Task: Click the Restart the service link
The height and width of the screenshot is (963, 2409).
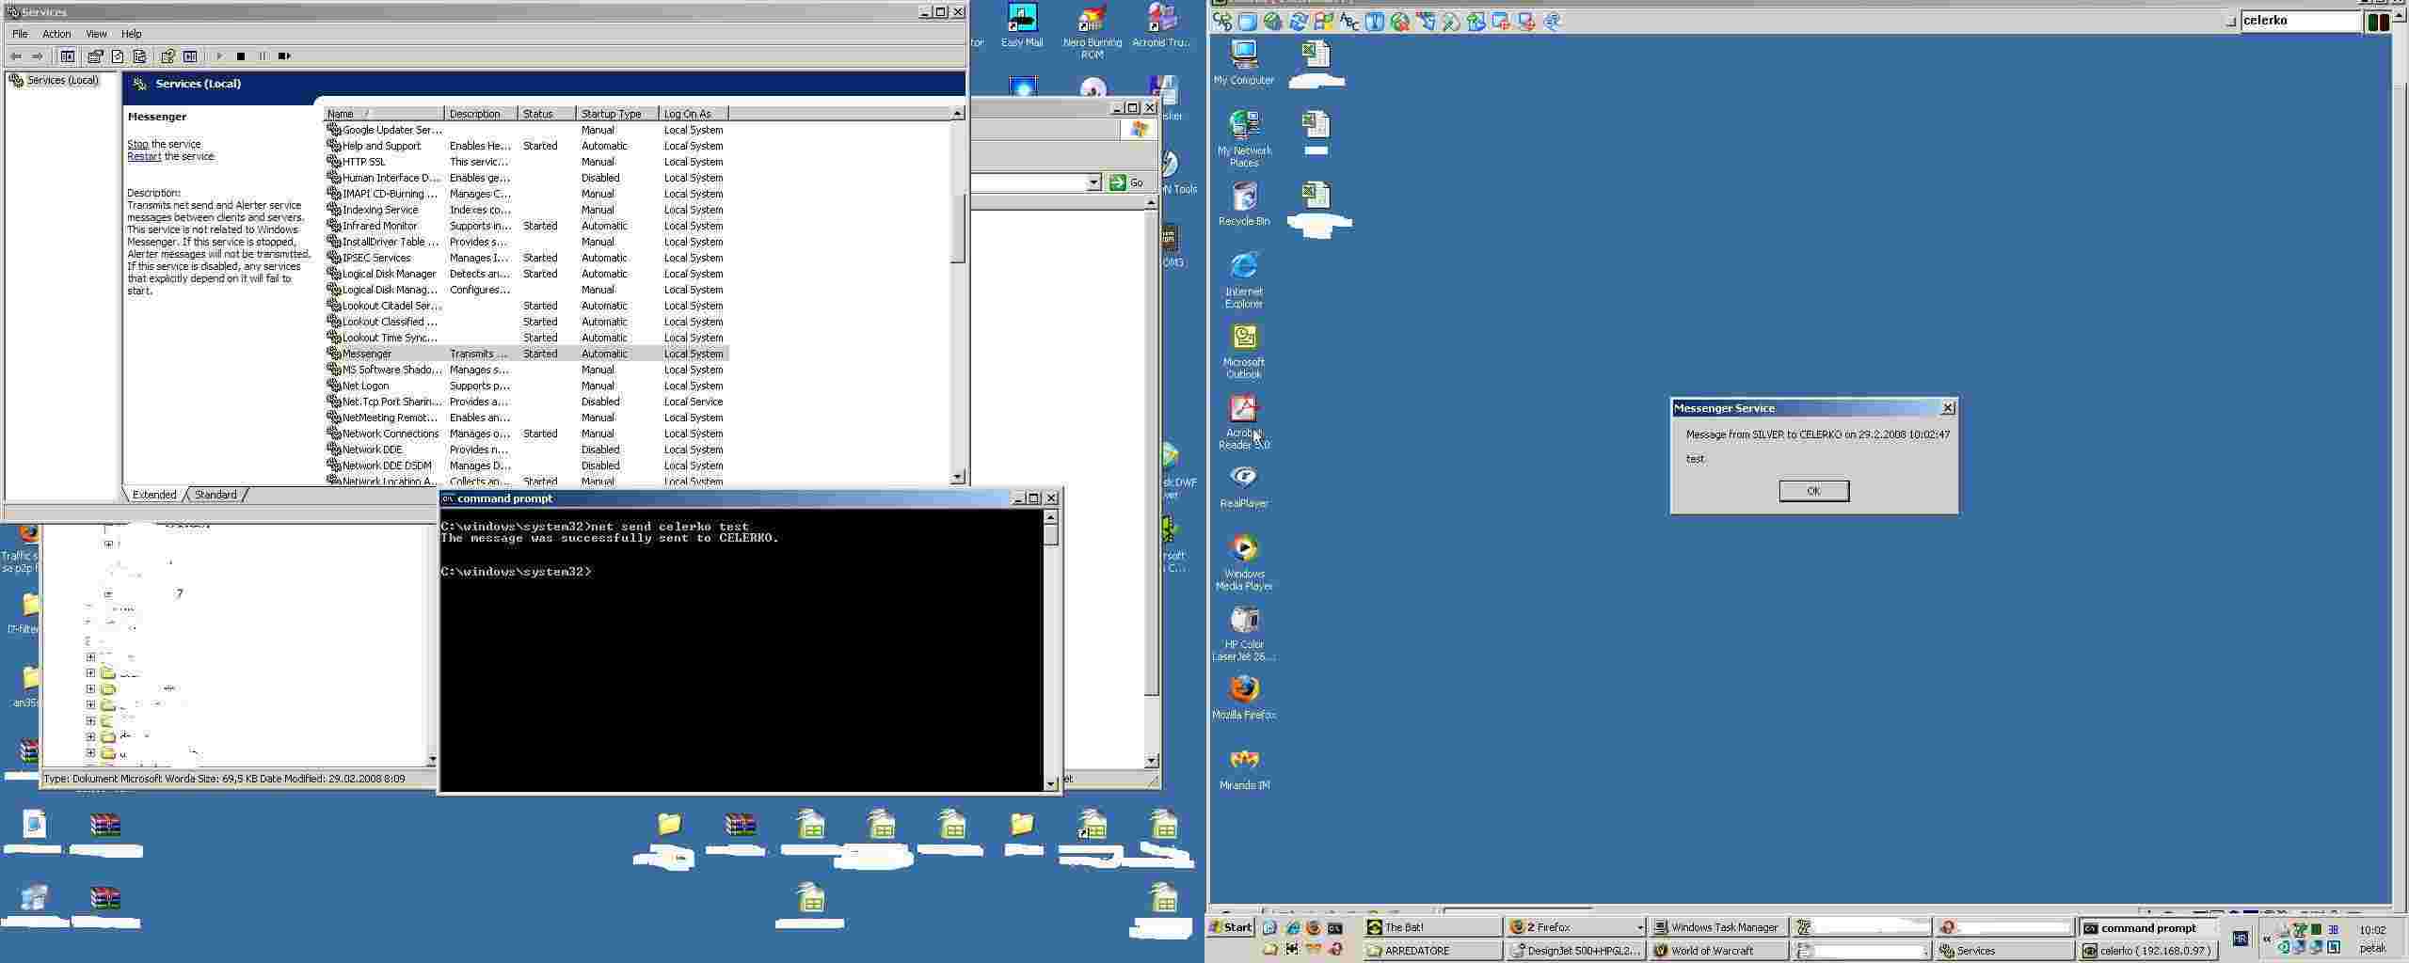Action: (144, 156)
